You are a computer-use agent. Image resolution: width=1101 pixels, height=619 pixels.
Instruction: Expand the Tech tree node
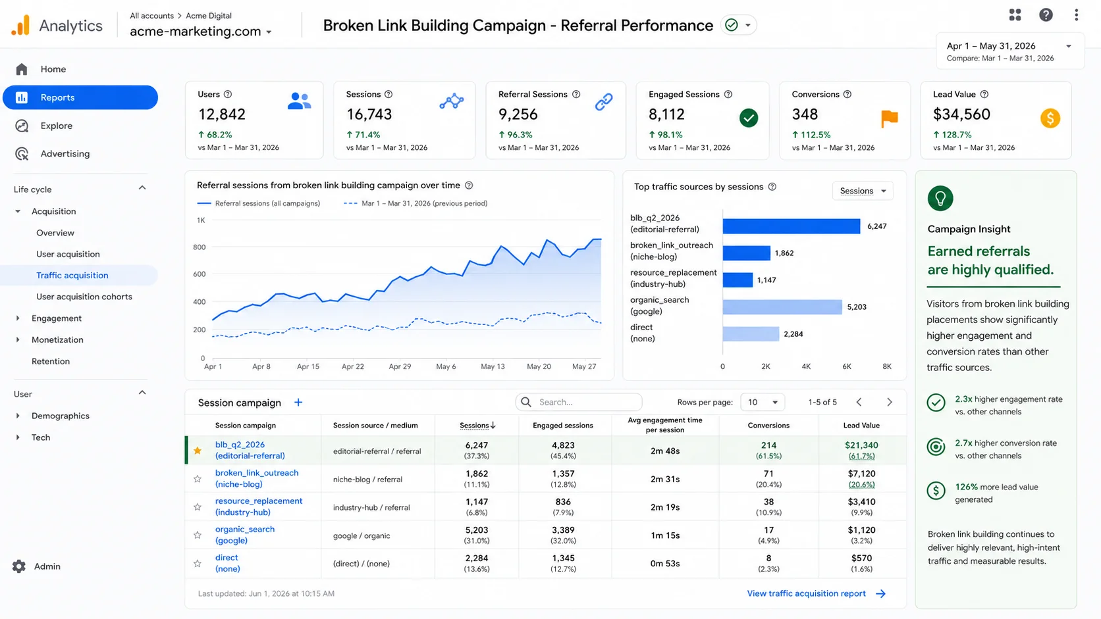[x=18, y=437]
